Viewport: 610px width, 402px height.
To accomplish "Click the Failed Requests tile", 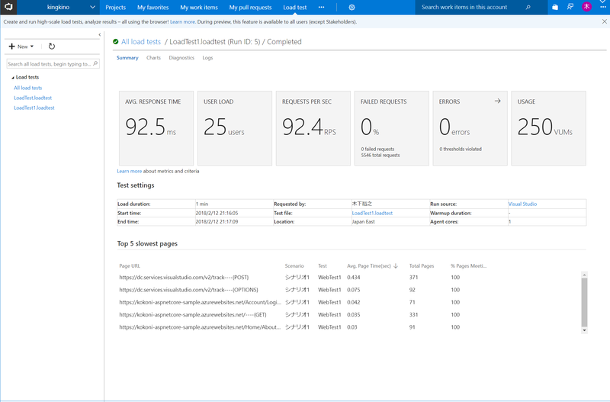I will pyautogui.click(x=392, y=128).
